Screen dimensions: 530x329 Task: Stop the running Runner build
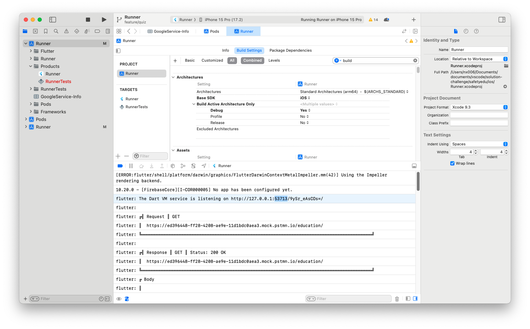(88, 20)
